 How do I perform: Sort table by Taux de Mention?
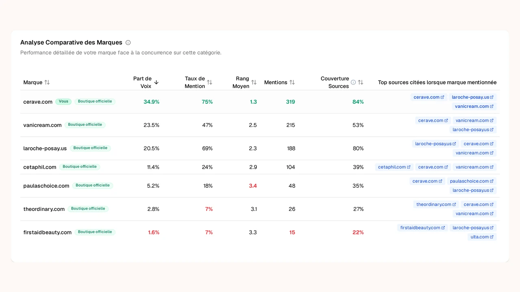point(210,82)
